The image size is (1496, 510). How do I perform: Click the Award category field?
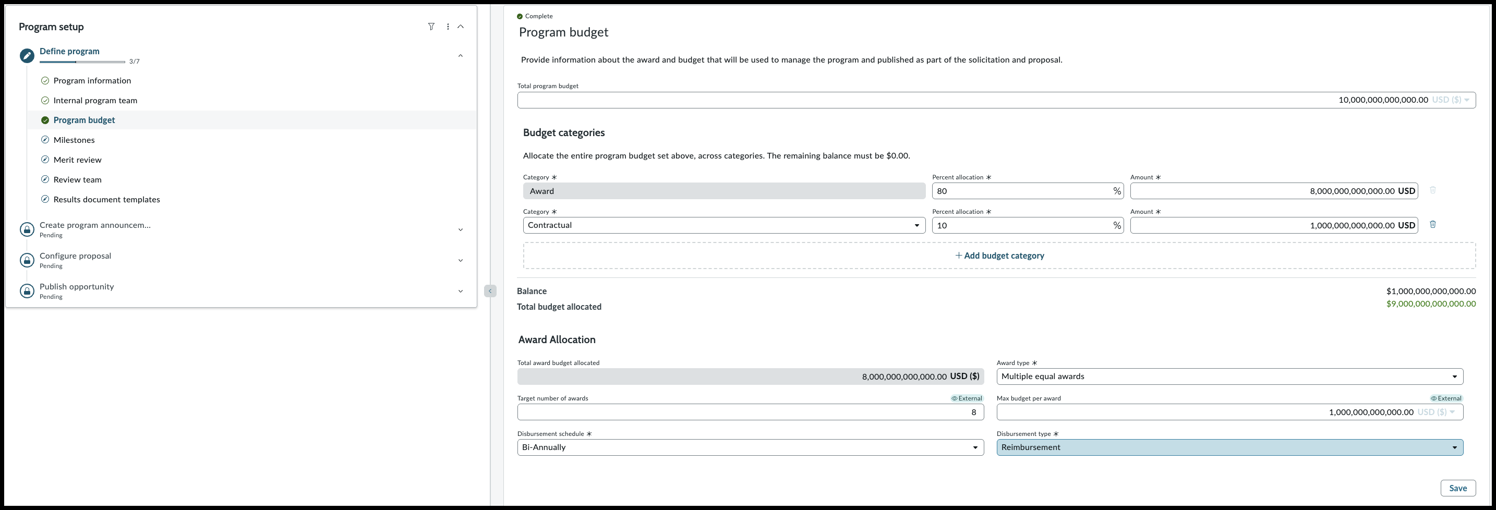724,191
